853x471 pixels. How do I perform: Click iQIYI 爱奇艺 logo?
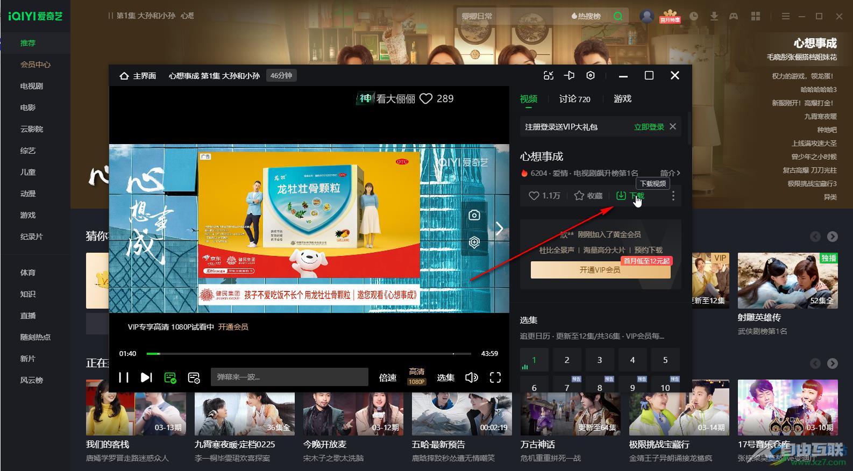tap(35, 16)
